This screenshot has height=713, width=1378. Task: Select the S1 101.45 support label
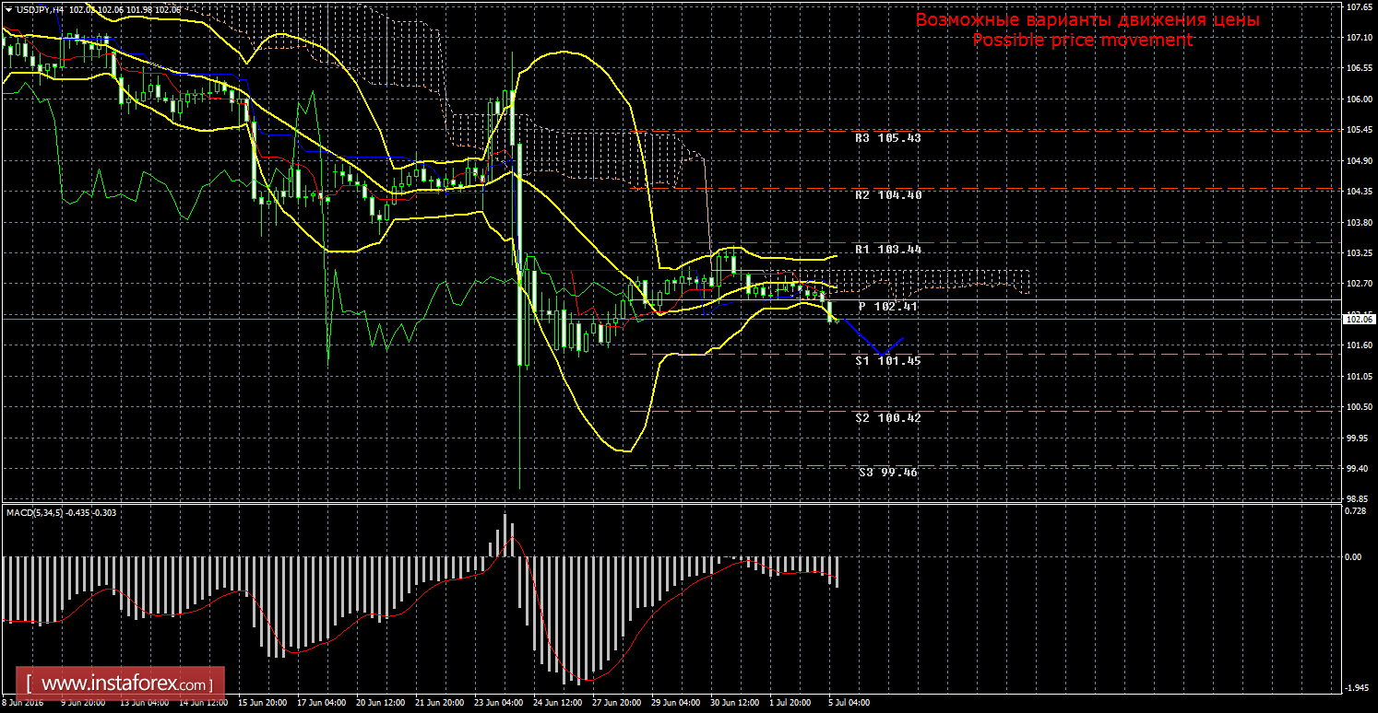point(887,361)
